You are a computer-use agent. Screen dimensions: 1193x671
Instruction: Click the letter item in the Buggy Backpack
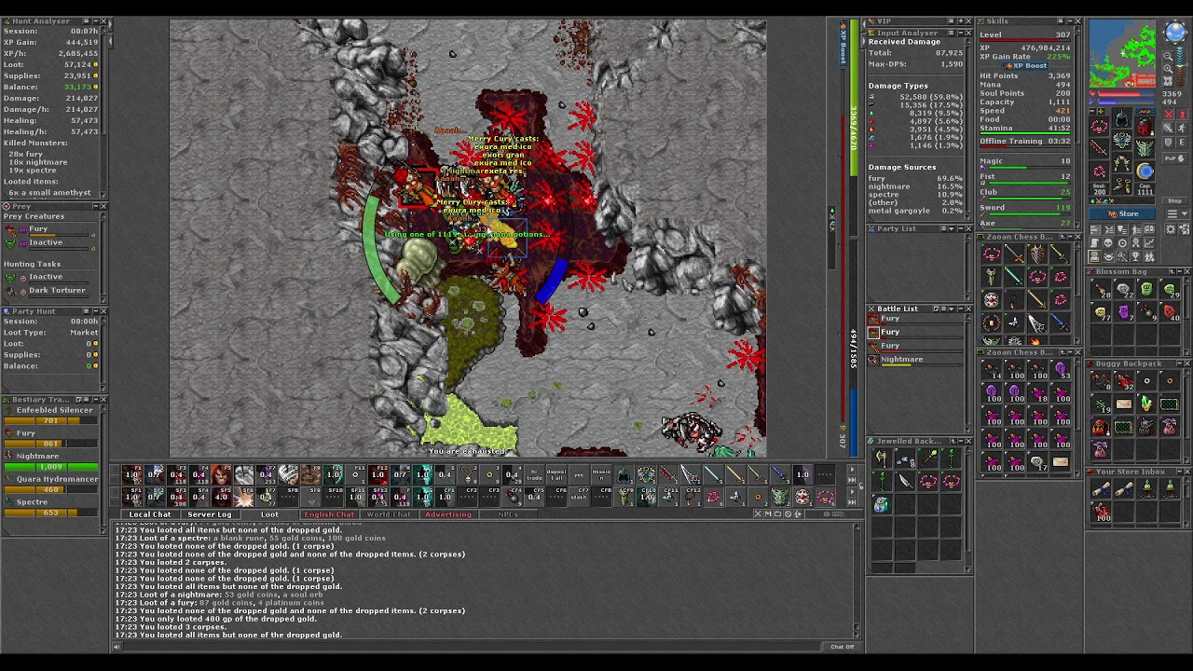1124,404
